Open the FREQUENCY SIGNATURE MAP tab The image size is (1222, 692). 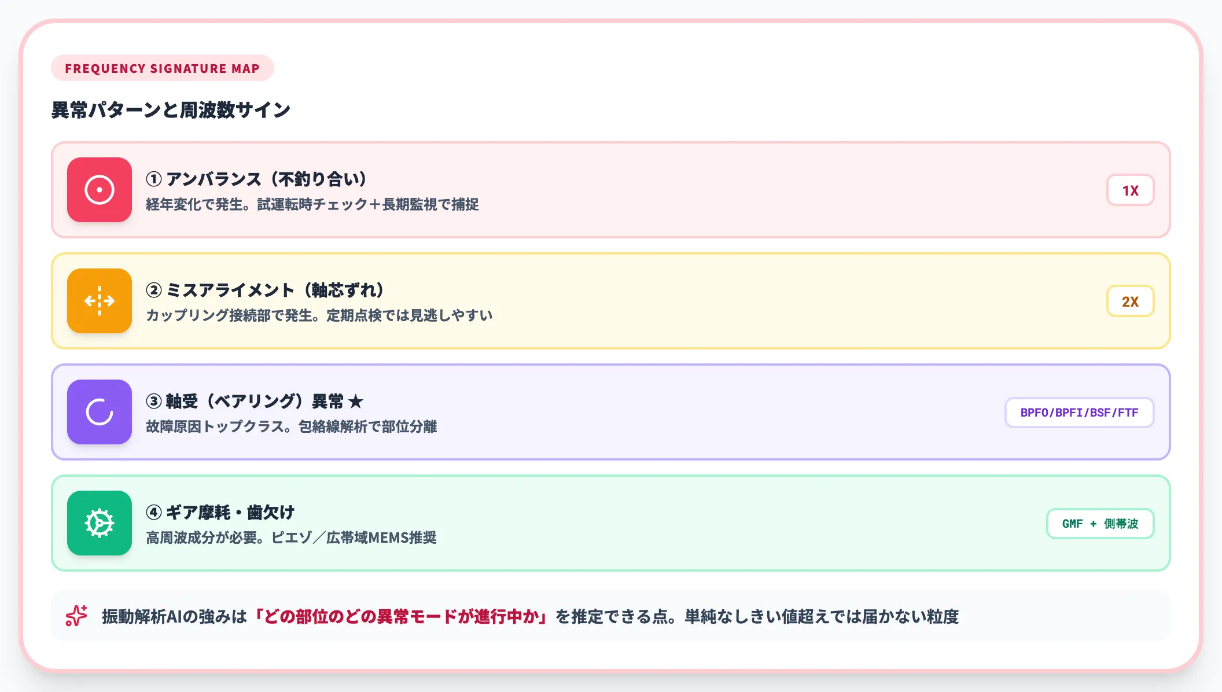(x=163, y=68)
